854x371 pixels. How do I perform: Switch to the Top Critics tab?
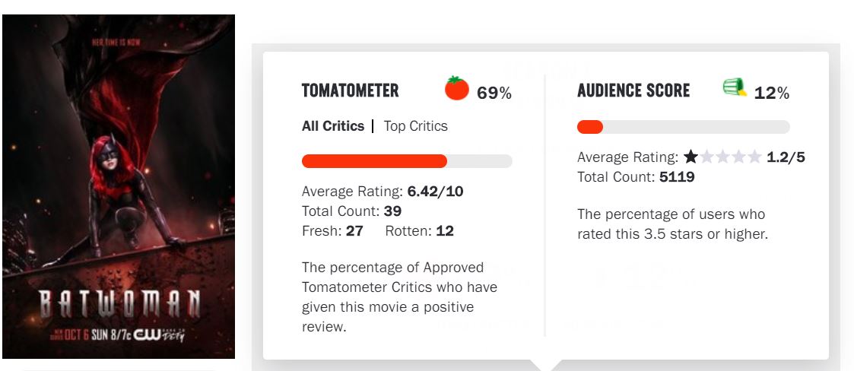[x=415, y=126]
